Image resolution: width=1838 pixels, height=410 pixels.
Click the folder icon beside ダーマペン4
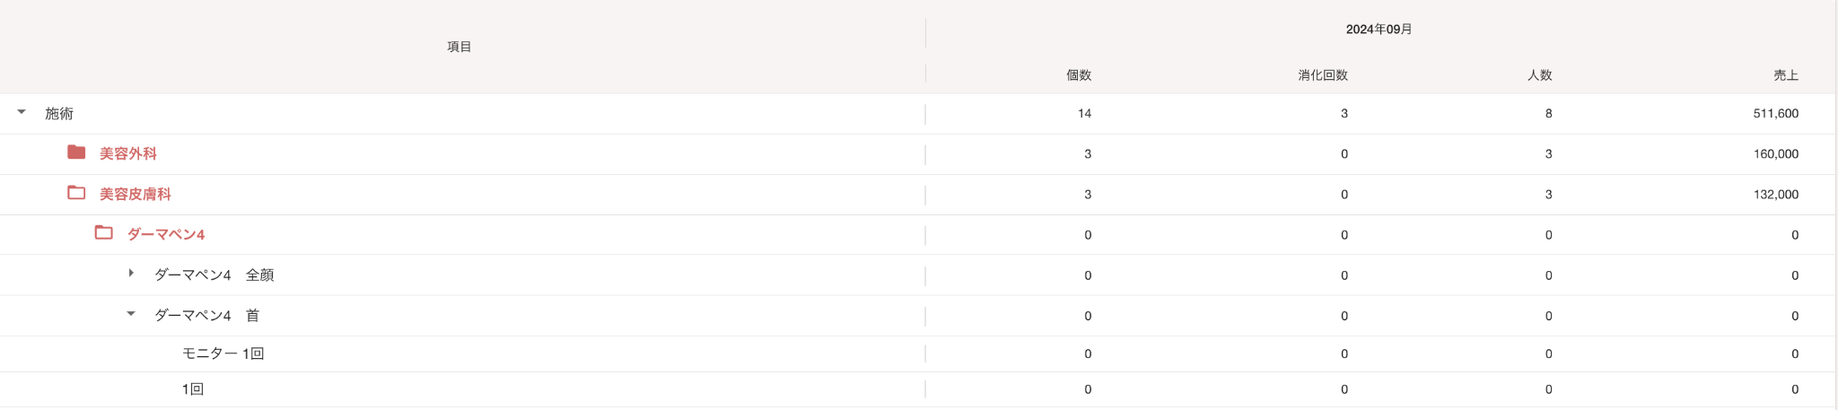click(104, 233)
